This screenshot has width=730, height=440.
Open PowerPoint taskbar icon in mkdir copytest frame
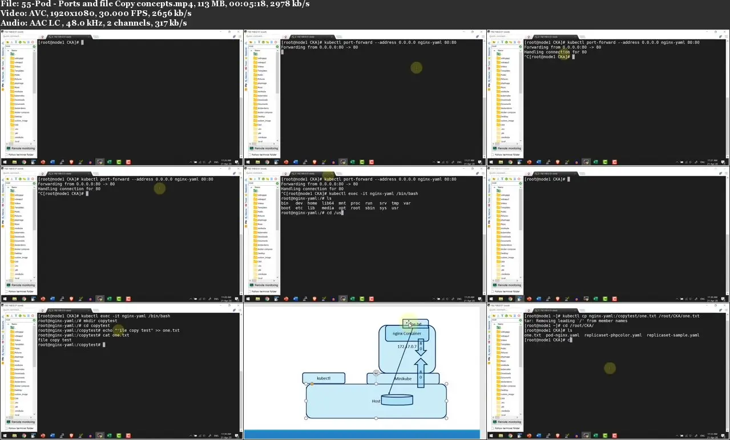point(43,436)
